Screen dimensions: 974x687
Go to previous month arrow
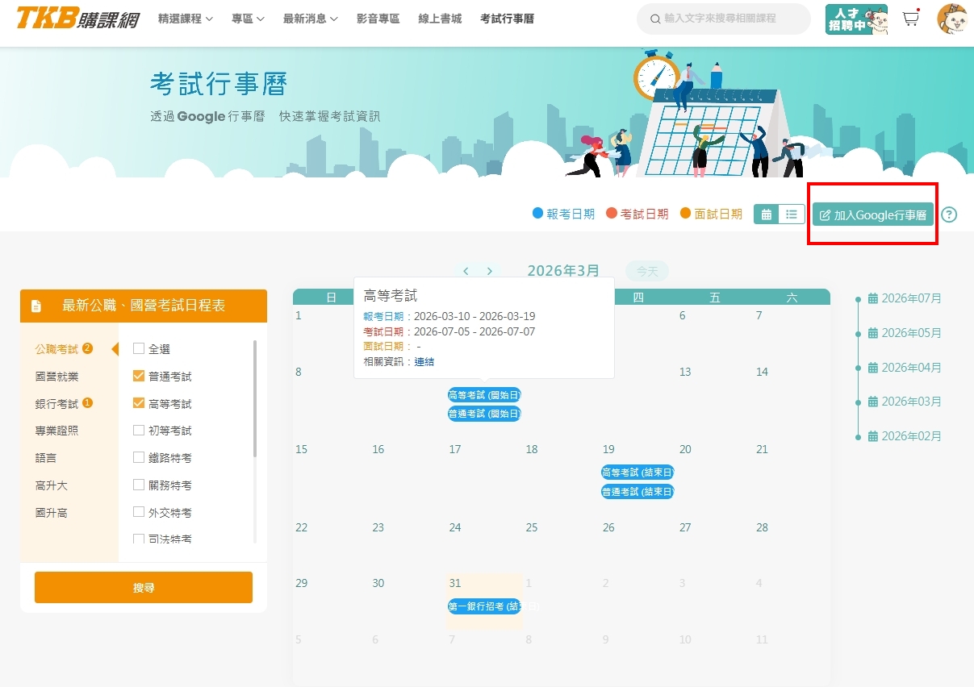tap(466, 271)
